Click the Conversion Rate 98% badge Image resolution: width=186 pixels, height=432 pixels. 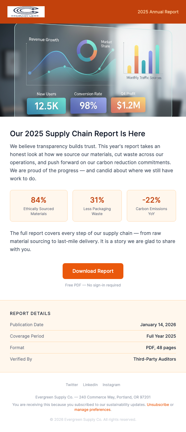pos(88,105)
